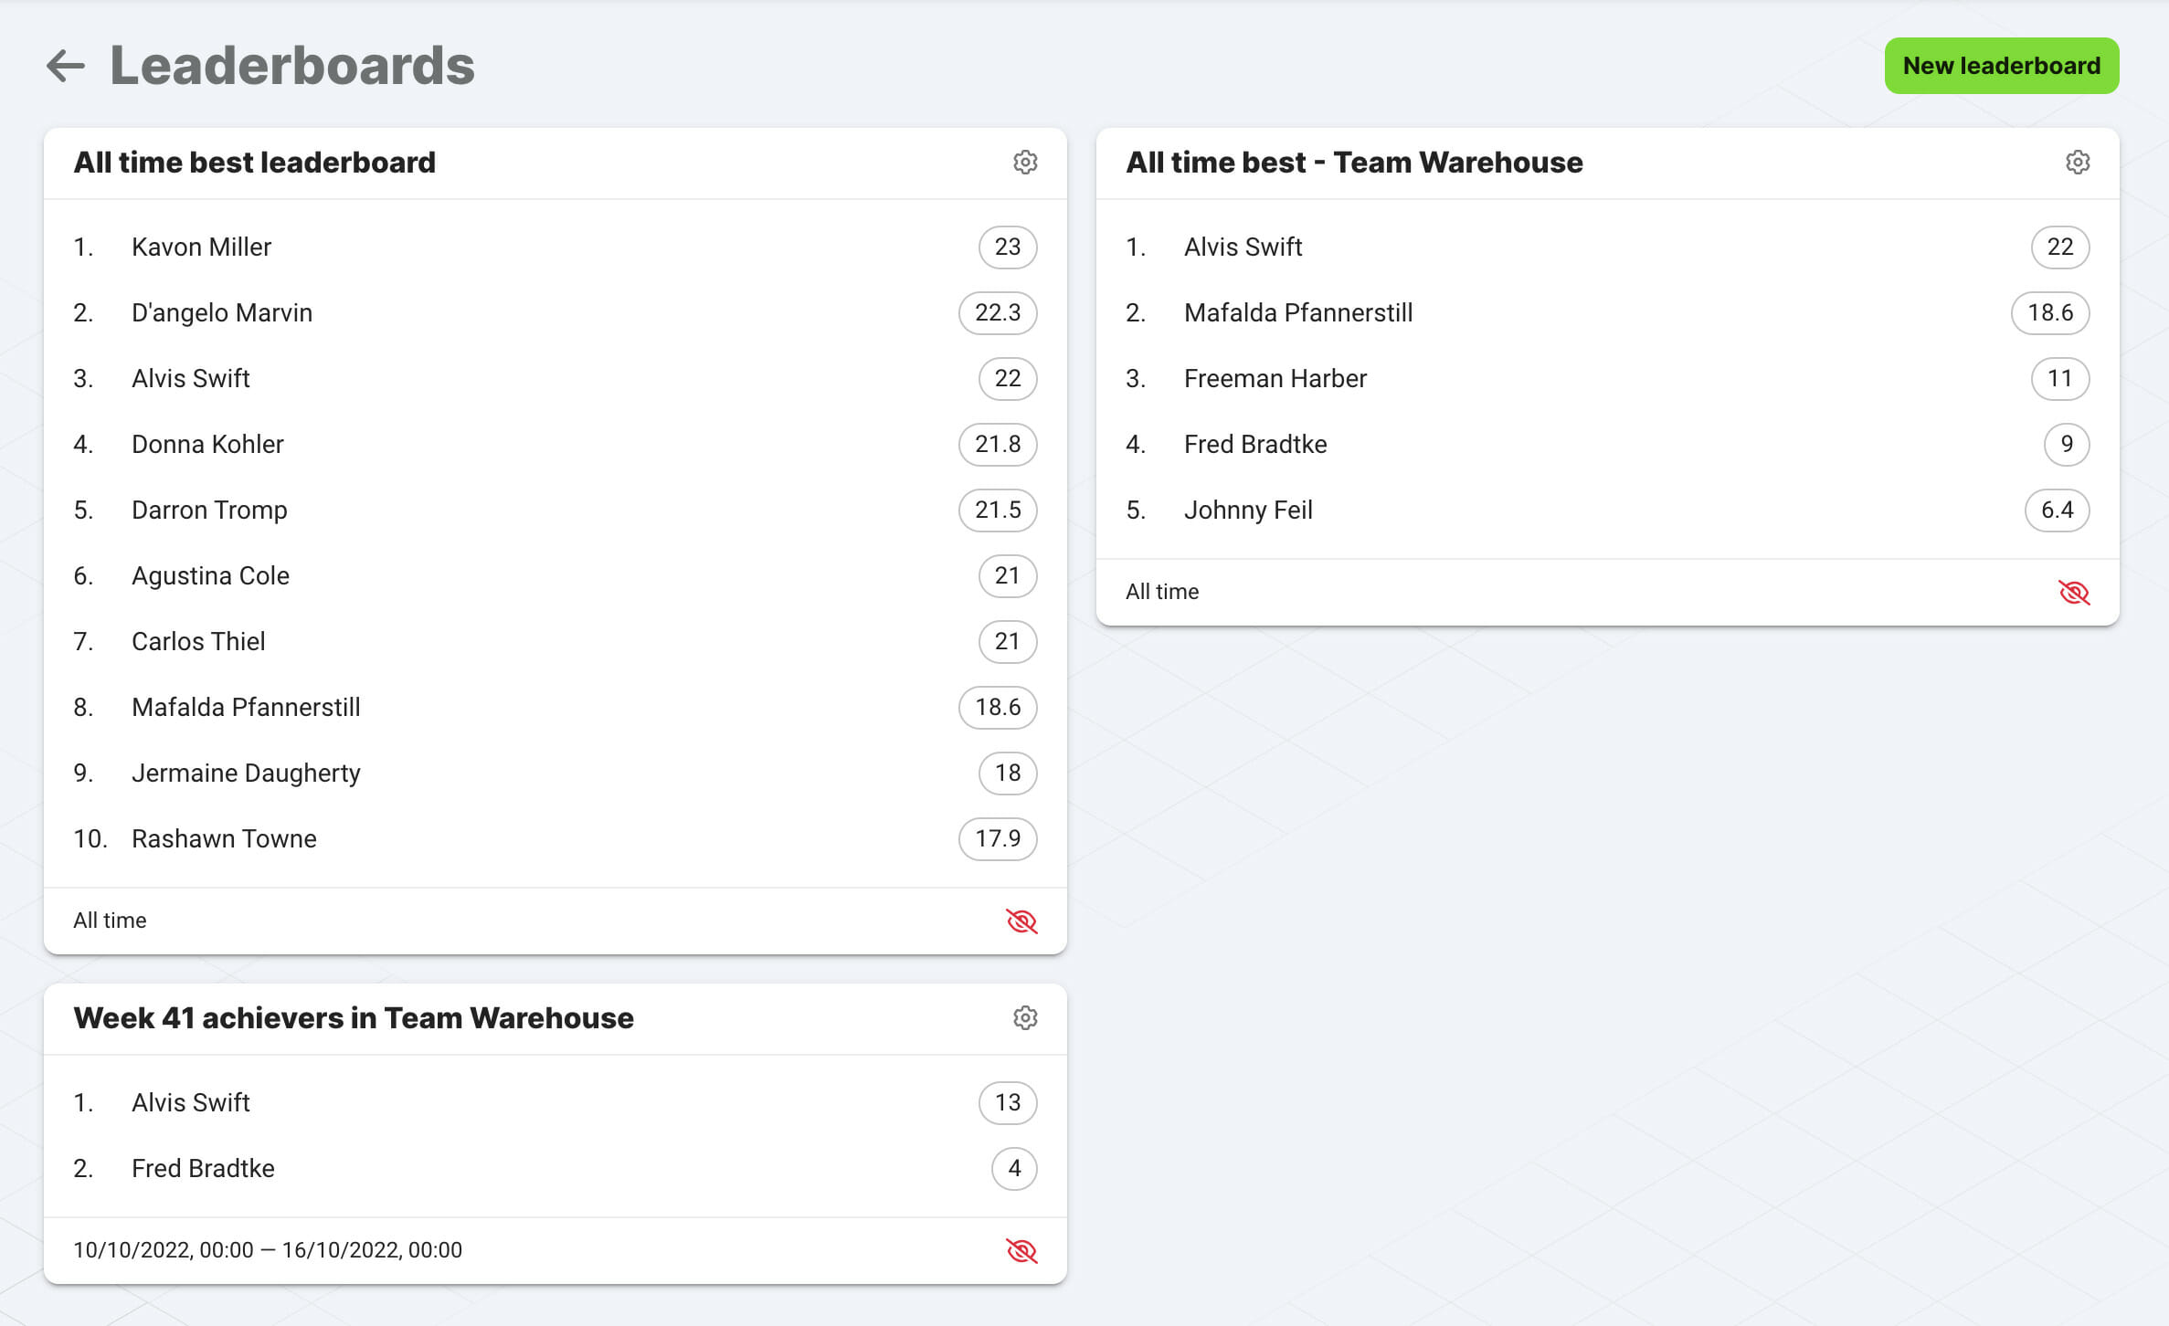Open settings for Week 41 achievers leaderboard

[1025, 1018]
